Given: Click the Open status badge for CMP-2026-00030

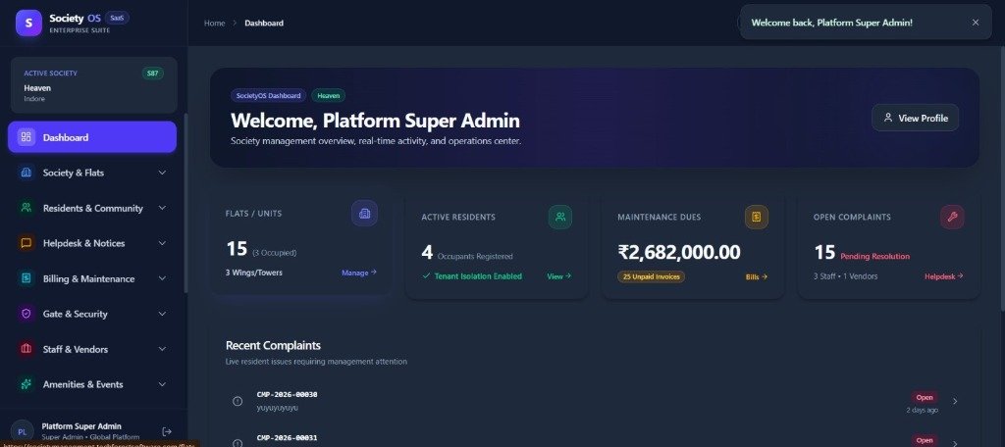Looking at the screenshot, I should coord(925,398).
